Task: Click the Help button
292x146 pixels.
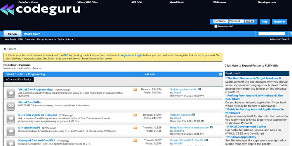Action: [265, 22]
